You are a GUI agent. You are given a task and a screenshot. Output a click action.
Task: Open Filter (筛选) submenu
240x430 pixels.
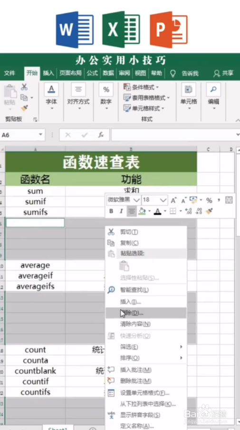(146, 347)
